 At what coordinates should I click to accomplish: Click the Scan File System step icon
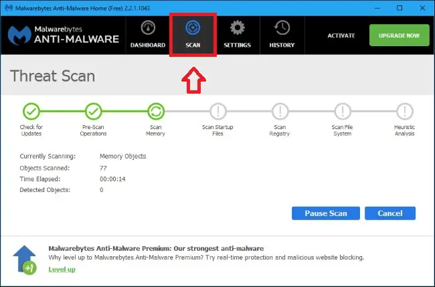pos(343,112)
